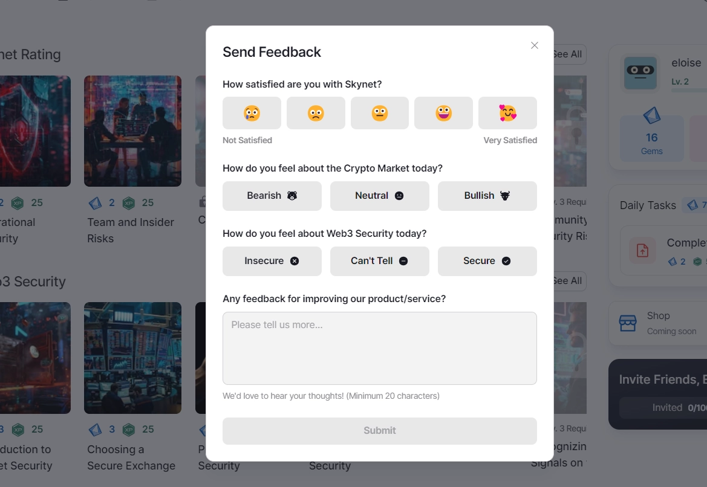This screenshot has height=487, width=707.
Task: Click the Shop storefront icon
Action: (x=625, y=323)
